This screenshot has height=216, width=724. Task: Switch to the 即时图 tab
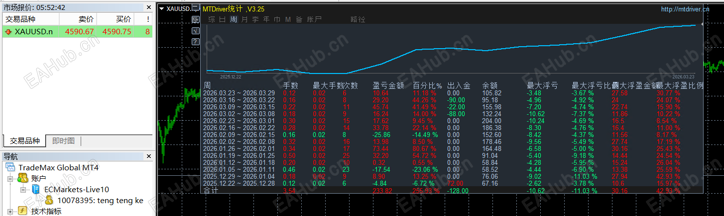click(63, 141)
